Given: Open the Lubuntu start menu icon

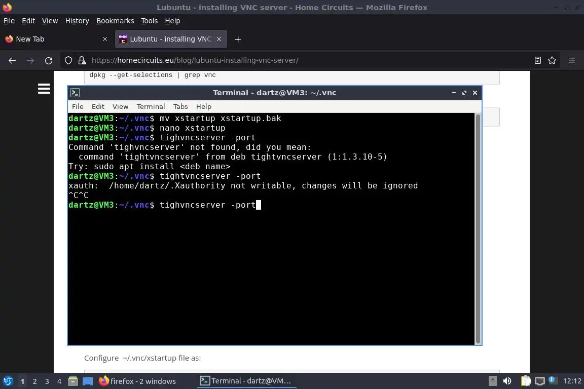Looking at the screenshot, I should (x=8, y=381).
